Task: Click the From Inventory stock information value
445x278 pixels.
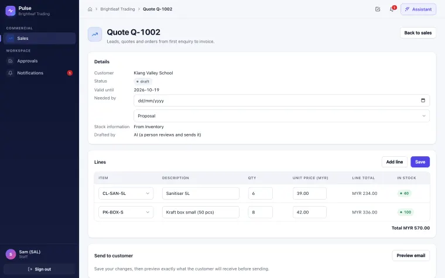Action: 149,127
